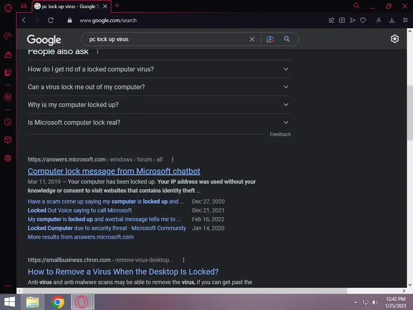Open new tab with plus button
Image resolution: width=413 pixels, height=310 pixels.
click(x=117, y=6)
